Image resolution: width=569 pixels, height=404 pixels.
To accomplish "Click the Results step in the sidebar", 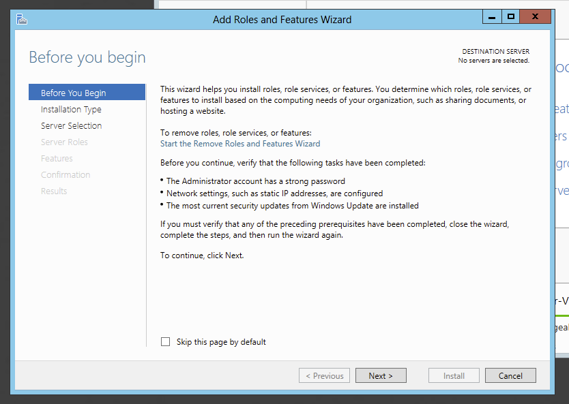I will click(x=54, y=191).
